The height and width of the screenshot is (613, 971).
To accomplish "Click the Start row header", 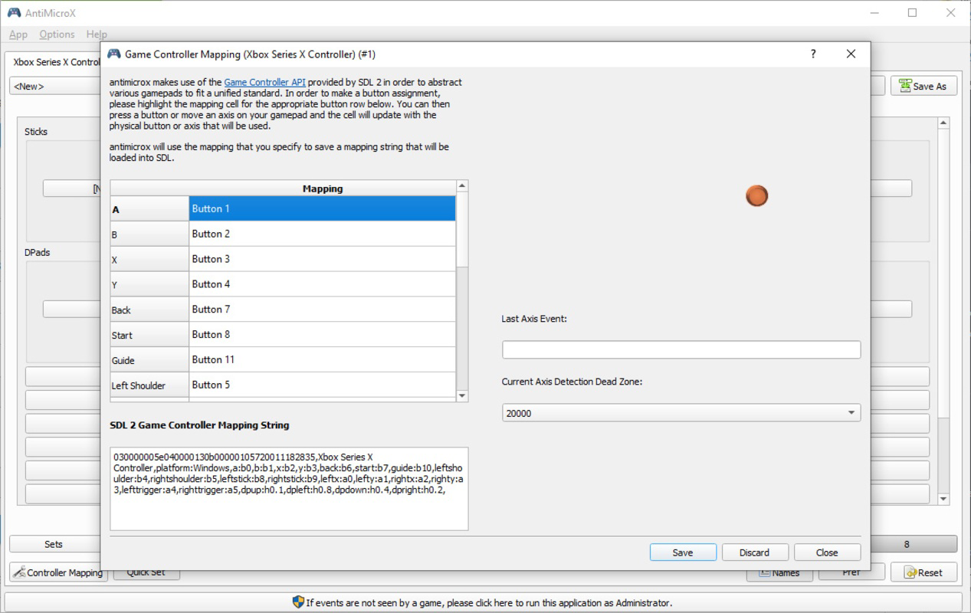I will (149, 336).
